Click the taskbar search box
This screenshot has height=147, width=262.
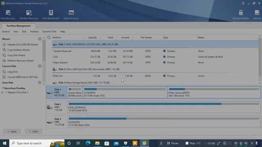coord(37,143)
